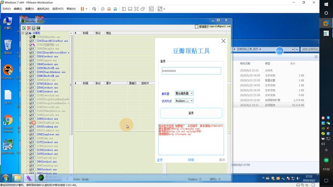This screenshot has height=187, width=333.
Task: Open the KKSetup desktop icon
Action: click(x=8, y=72)
